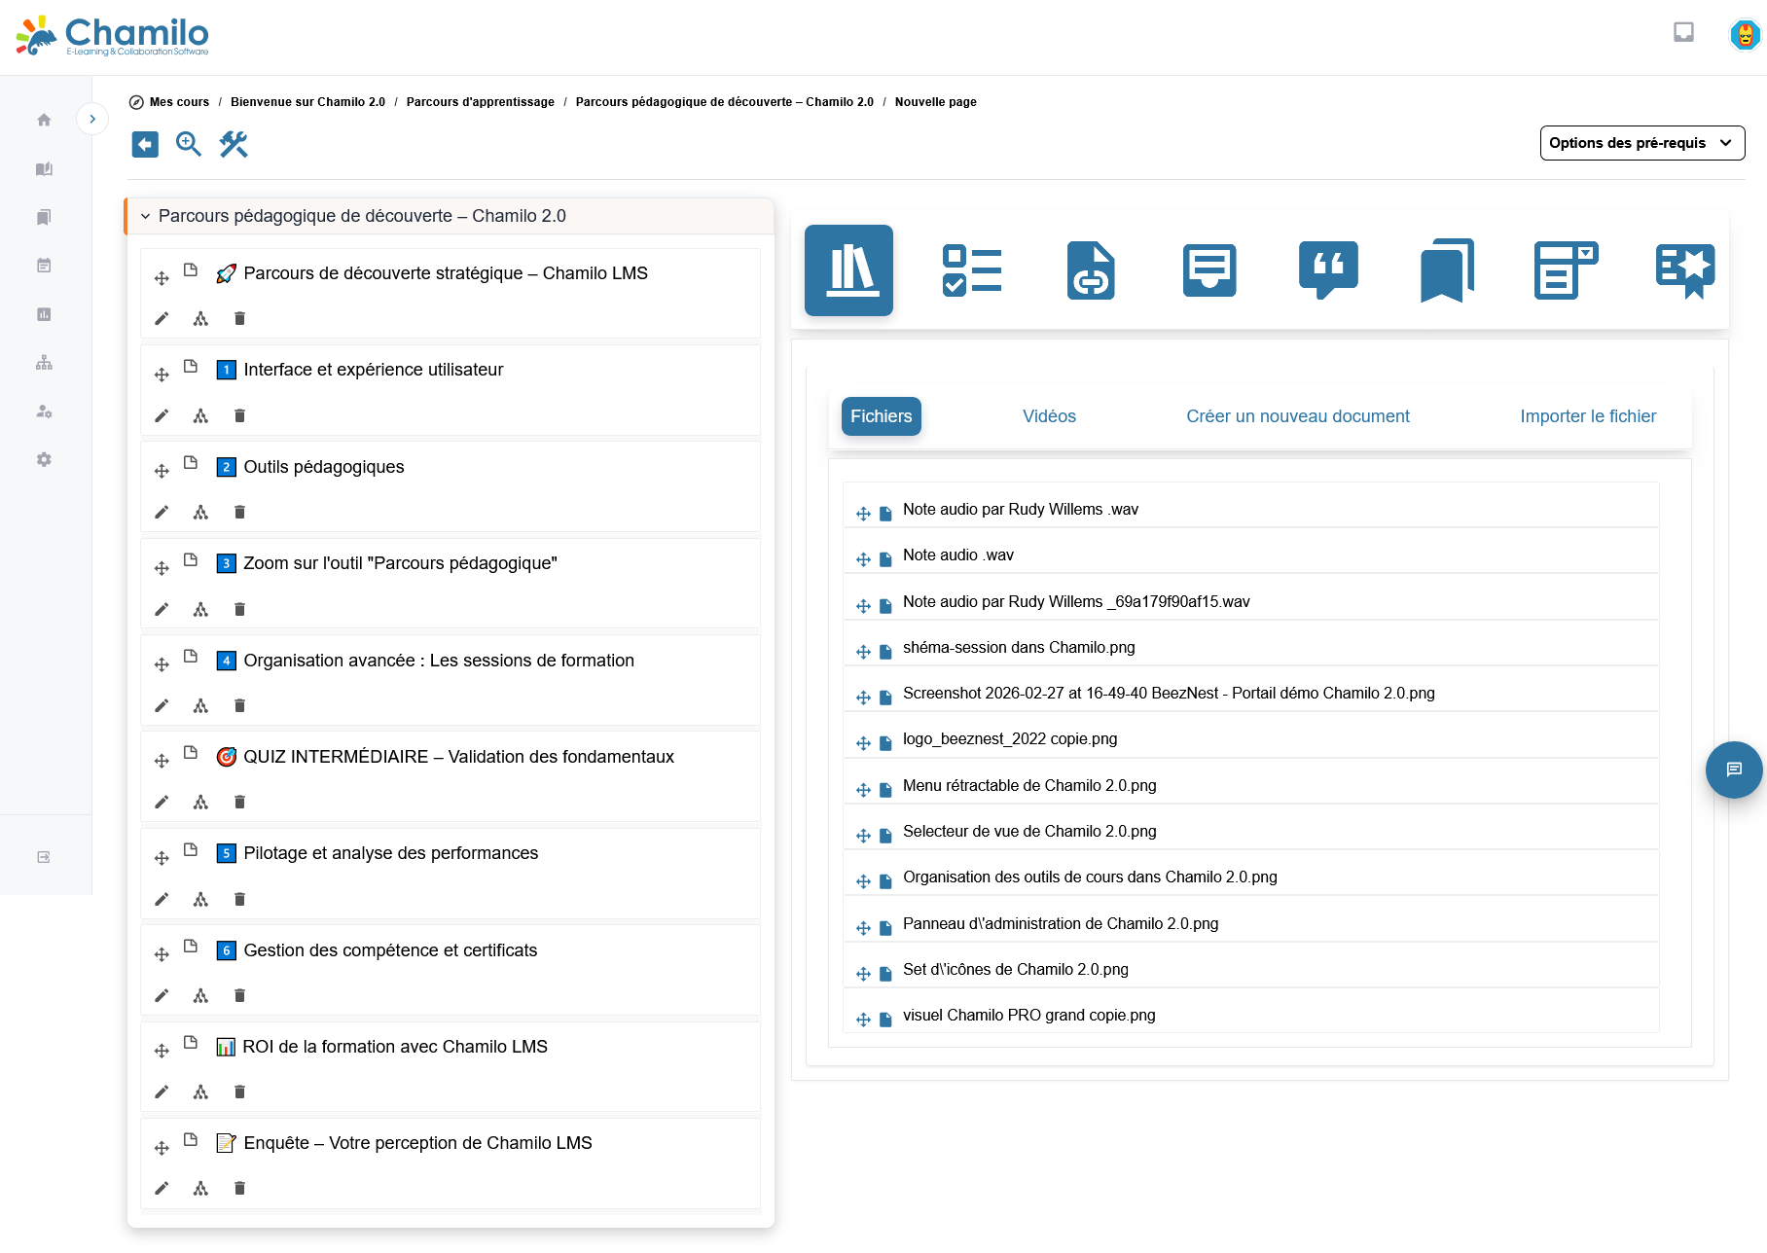This screenshot has height=1253, width=1767.
Task: Click file visuel Chamilo PRO grand copie.png
Action: (x=1028, y=1015)
